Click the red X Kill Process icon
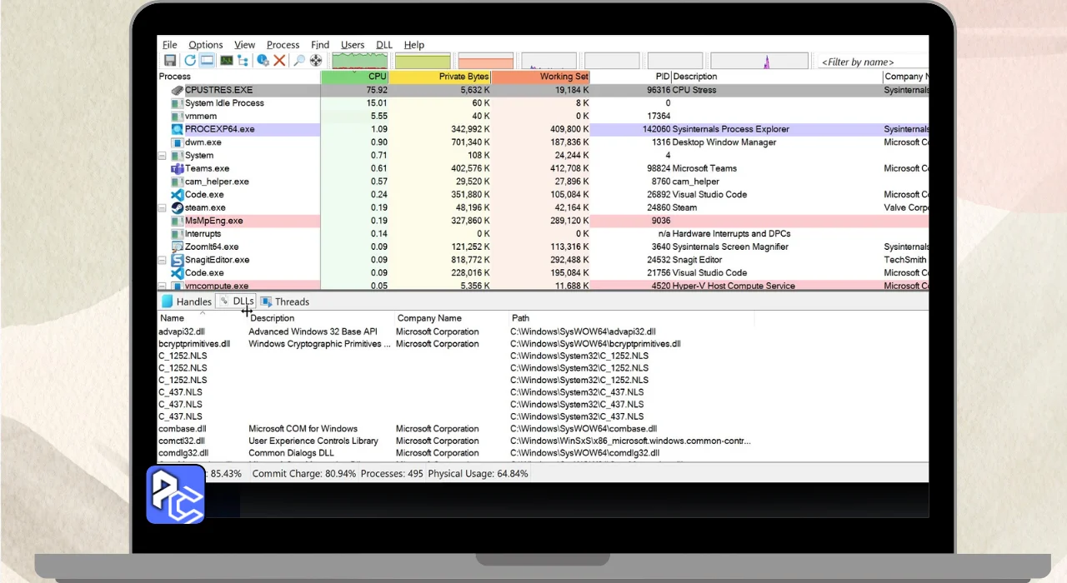This screenshot has width=1067, height=583. [x=279, y=61]
